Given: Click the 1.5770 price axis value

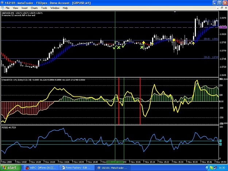Looking at the screenshot, I should tap(223, 51).
